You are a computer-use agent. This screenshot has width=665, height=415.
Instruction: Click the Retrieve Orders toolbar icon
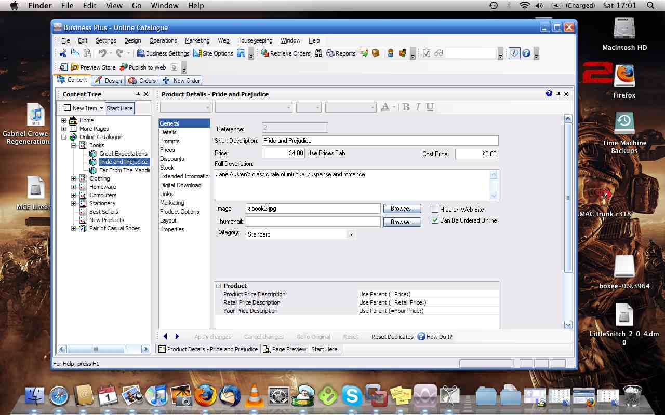pyautogui.click(x=285, y=53)
